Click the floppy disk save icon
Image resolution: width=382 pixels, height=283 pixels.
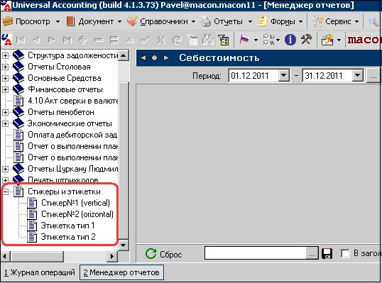(x=327, y=253)
